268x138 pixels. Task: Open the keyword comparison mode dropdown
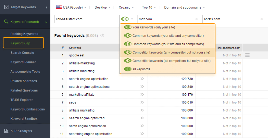(127, 19)
